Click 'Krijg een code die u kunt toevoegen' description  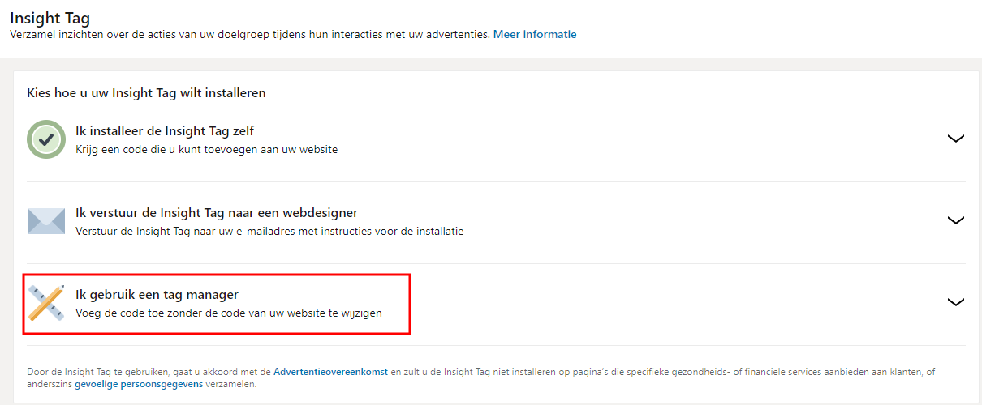click(206, 150)
